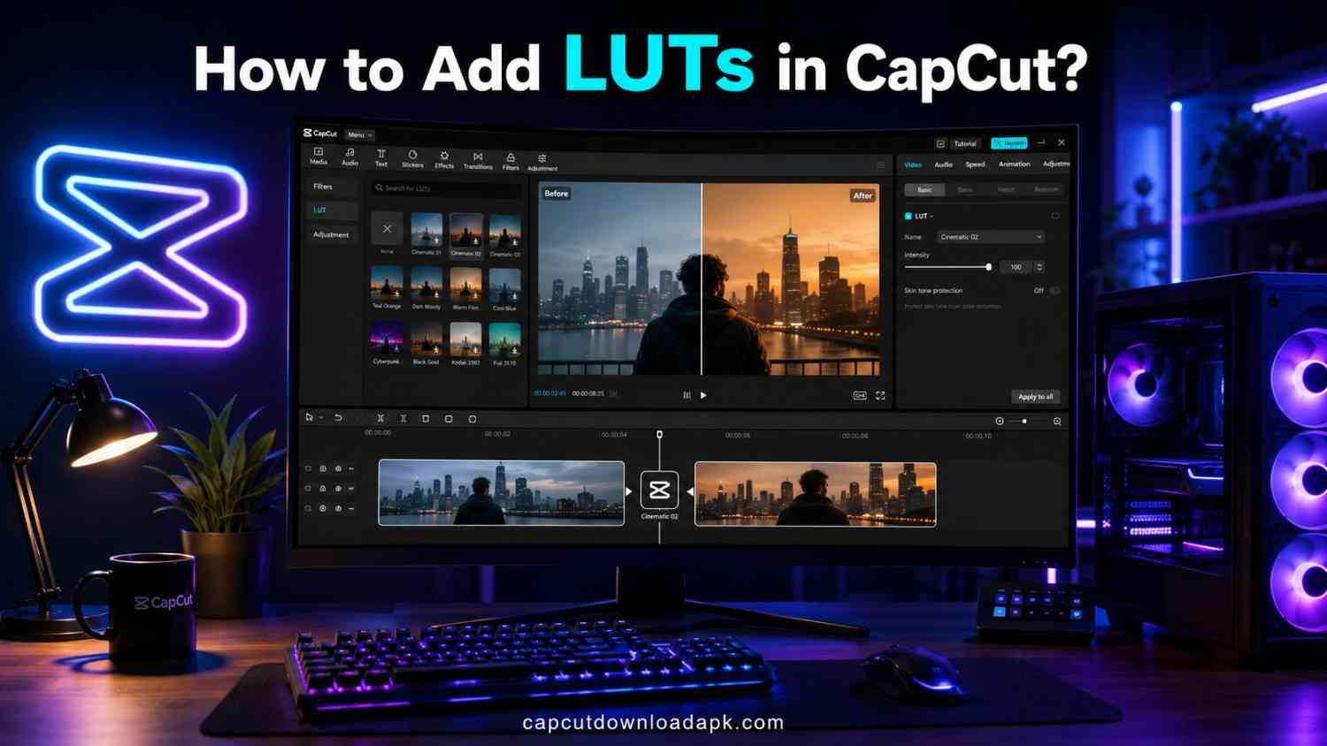Toggle the third track's visibility icon
1327x746 pixels.
[x=338, y=508]
